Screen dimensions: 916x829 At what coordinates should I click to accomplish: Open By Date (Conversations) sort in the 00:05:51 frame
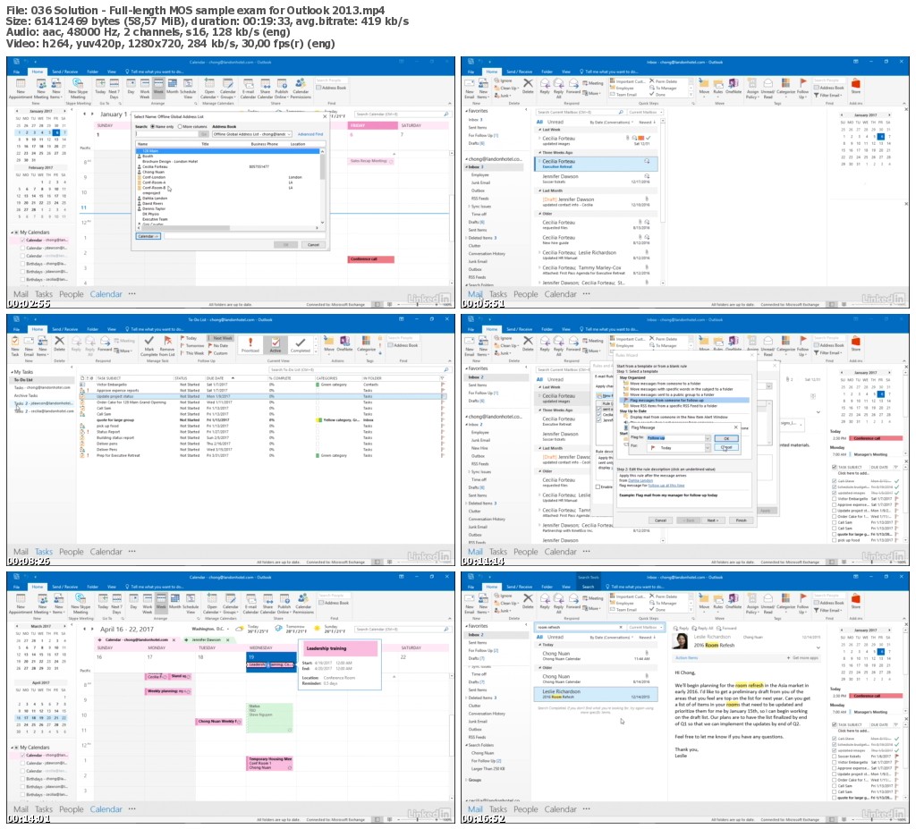pos(610,123)
